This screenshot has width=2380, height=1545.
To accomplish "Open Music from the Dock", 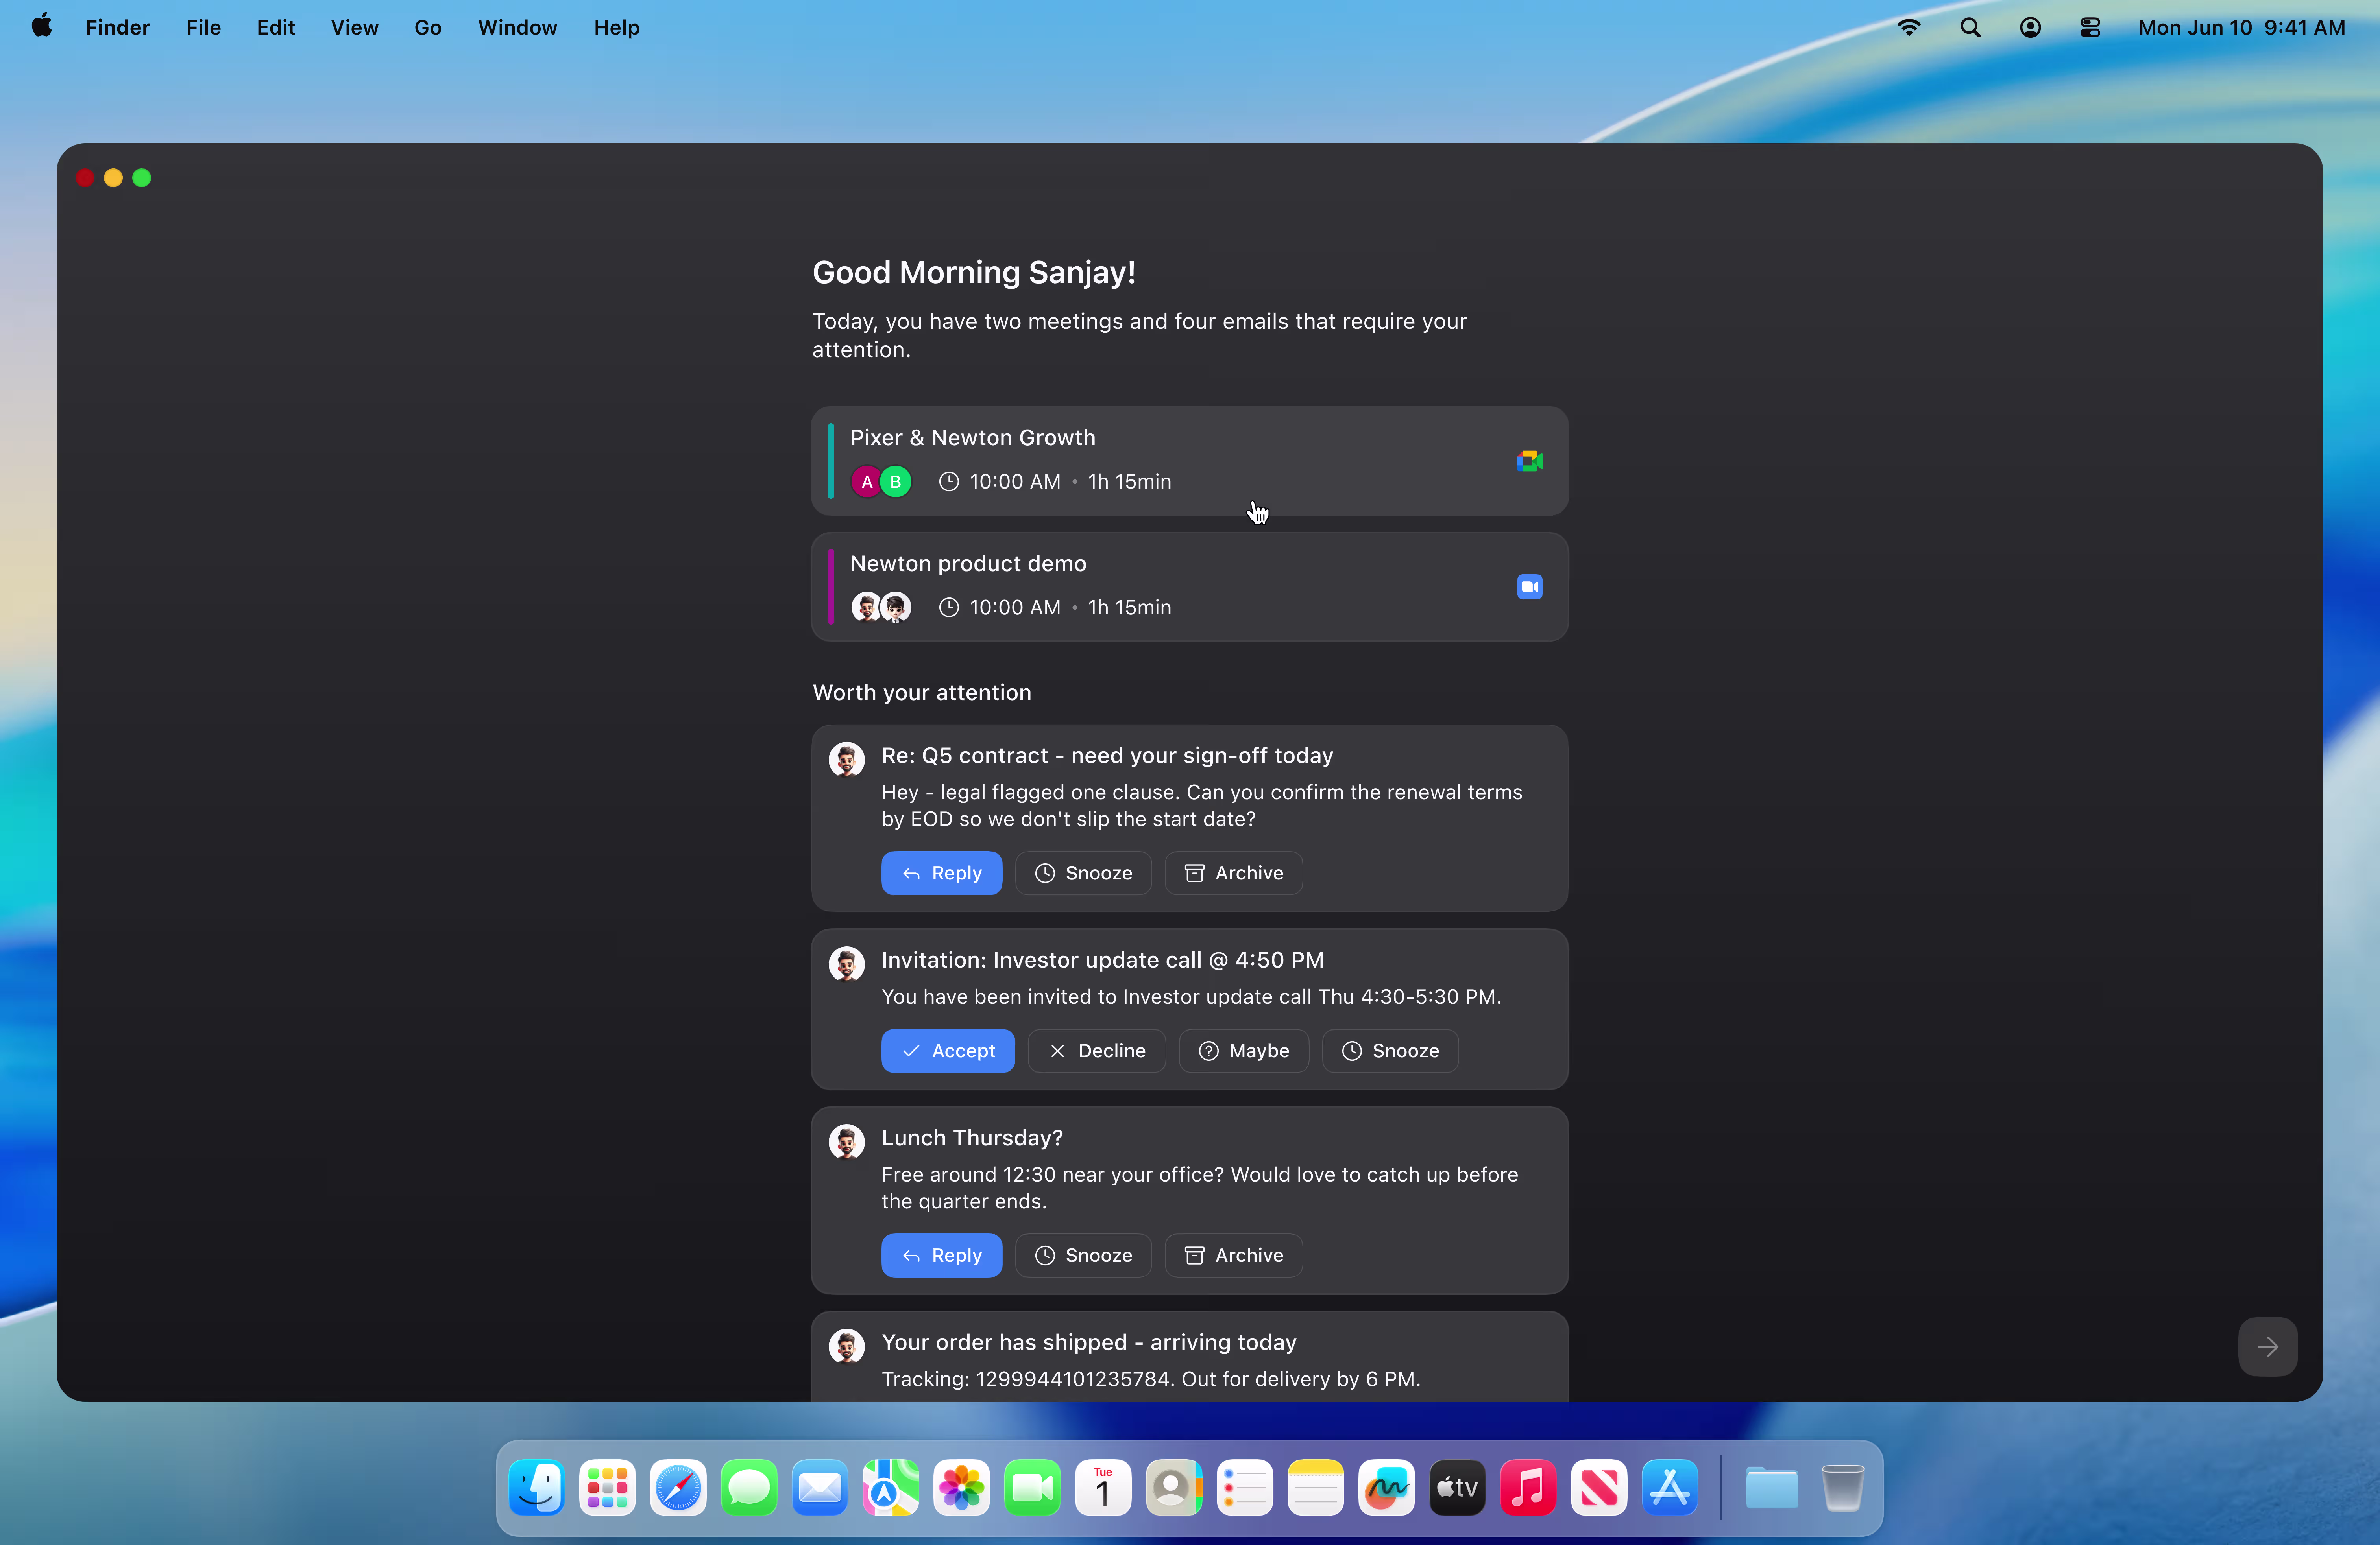I will click(1528, 1488).
